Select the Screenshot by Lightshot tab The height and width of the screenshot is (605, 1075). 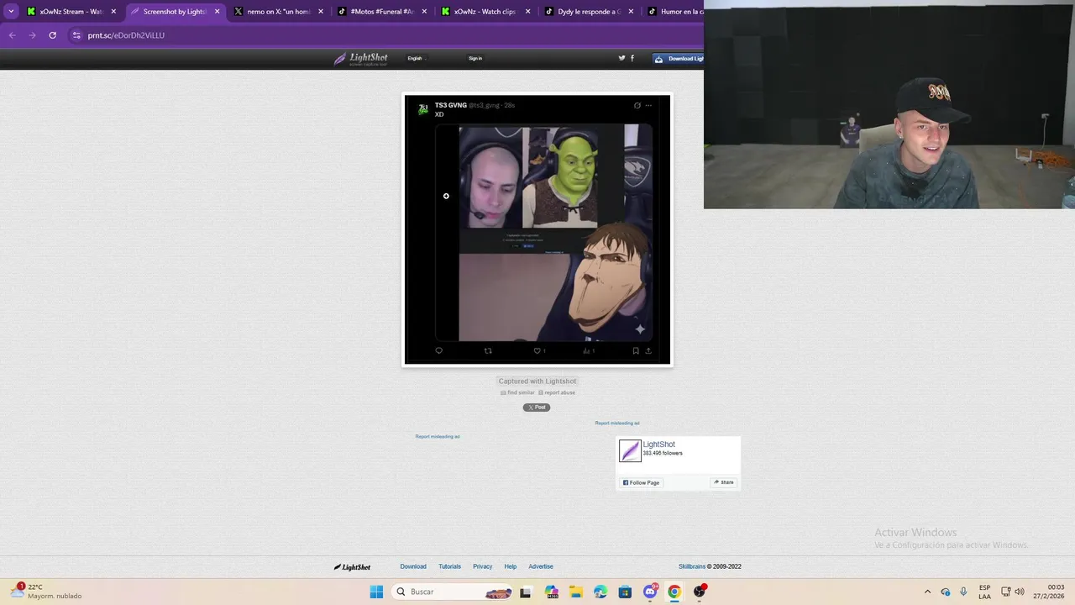(x=174, y=12)
